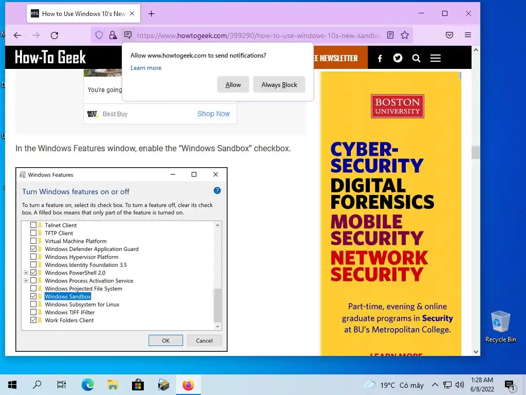Open a new tab with plus button
The image size is (526, 395).
pyautogui.click(x=152, y=14)
